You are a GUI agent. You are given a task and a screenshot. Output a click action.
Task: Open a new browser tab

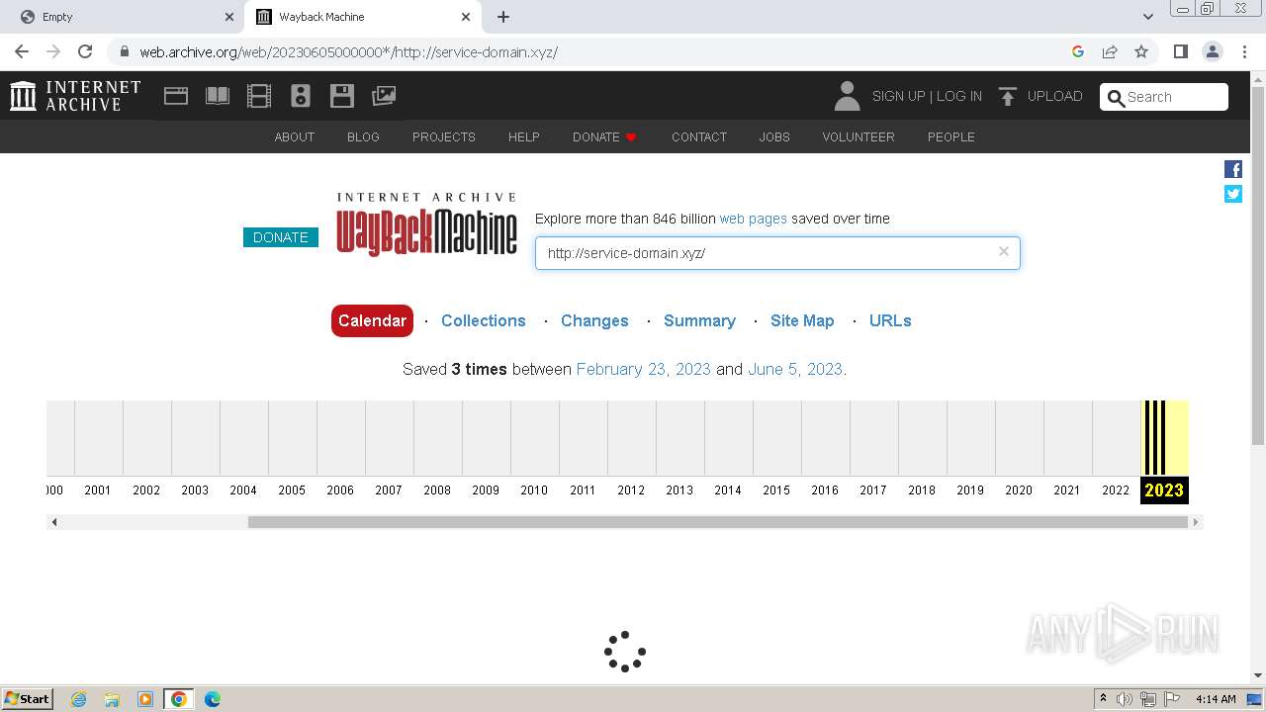[x=503, y=17]
